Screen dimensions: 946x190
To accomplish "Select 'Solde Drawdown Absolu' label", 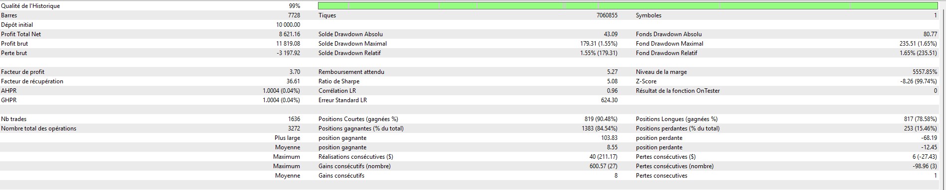I will tap(350, 34).
